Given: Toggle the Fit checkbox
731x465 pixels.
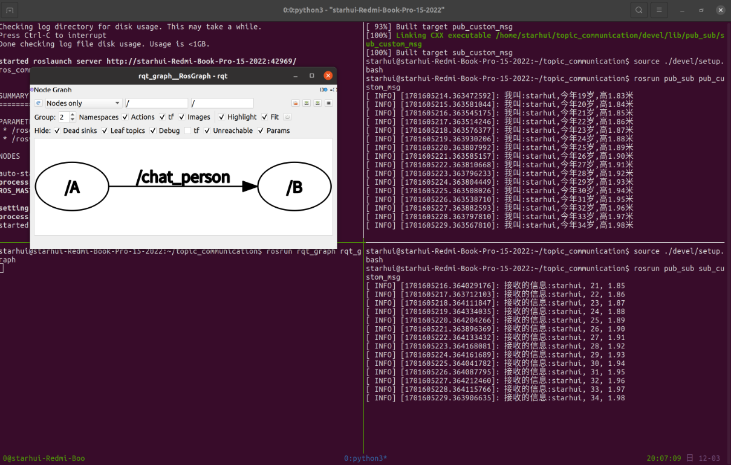Looking at the screenshot, I should (x=264, y=117).
